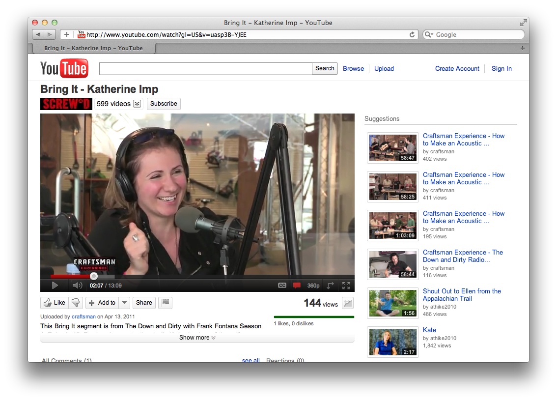Click the 144 views count

(320, 303)
